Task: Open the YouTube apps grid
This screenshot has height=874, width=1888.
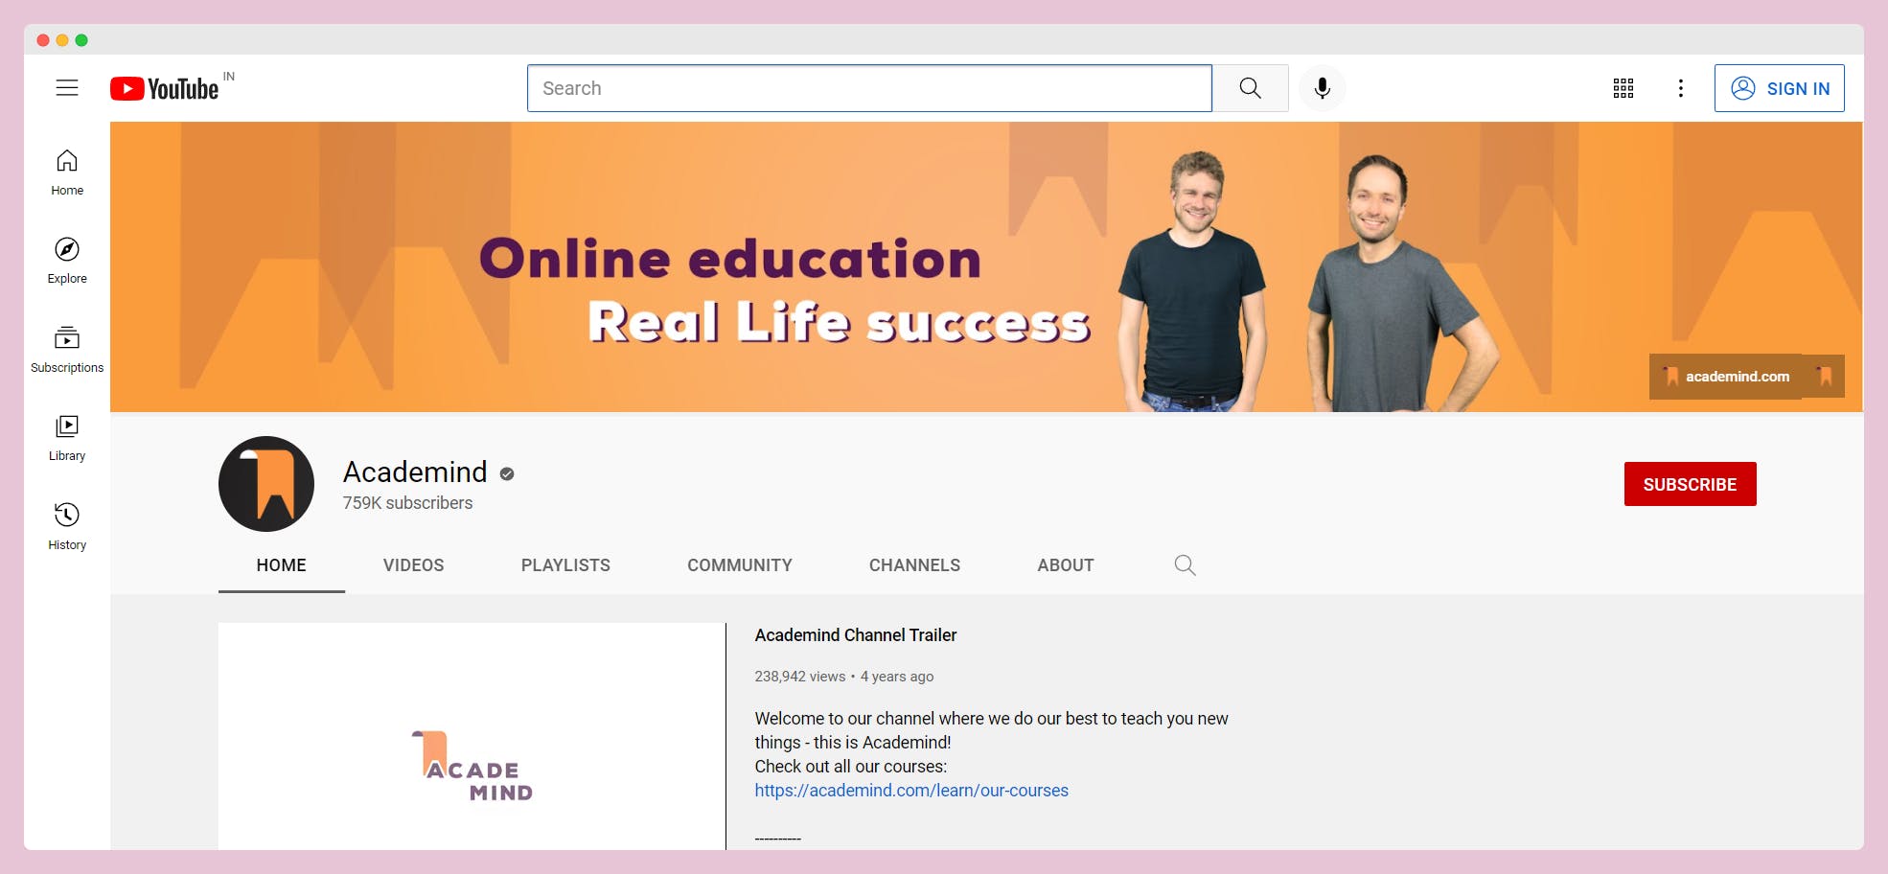Action: tap(1623, 88)
